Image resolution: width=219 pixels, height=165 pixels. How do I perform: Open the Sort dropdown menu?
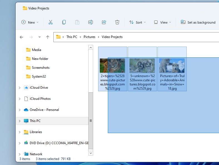[138, 22]
